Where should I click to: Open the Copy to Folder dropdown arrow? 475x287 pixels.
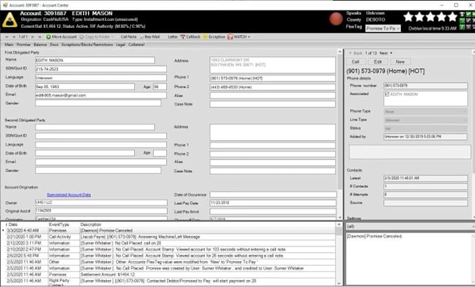point(112,37)
